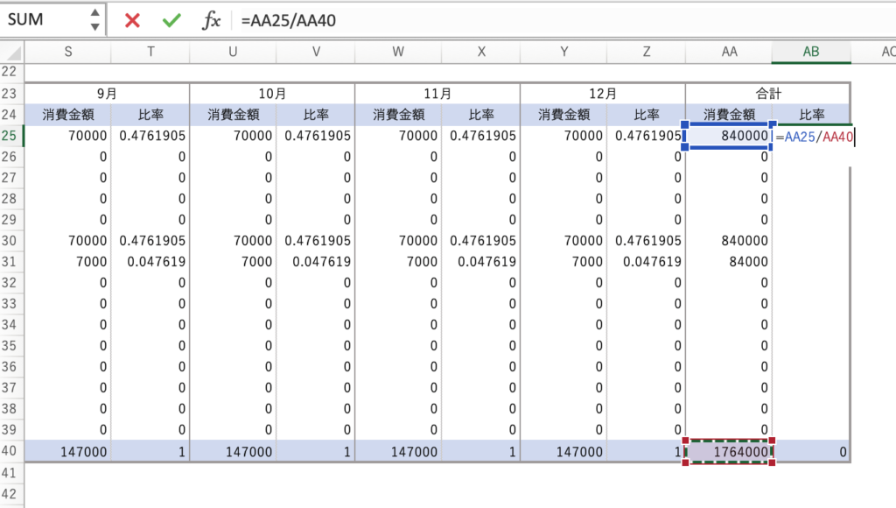The width and height of the screenshot is (896, 508).
Task: Cancel the formula entry with red X
Action: (x=132, y=20)
